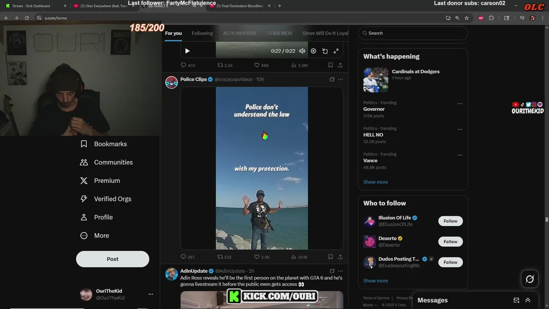
Task: Open the Extensions puzzle icon
Action: tap(492, 18)
